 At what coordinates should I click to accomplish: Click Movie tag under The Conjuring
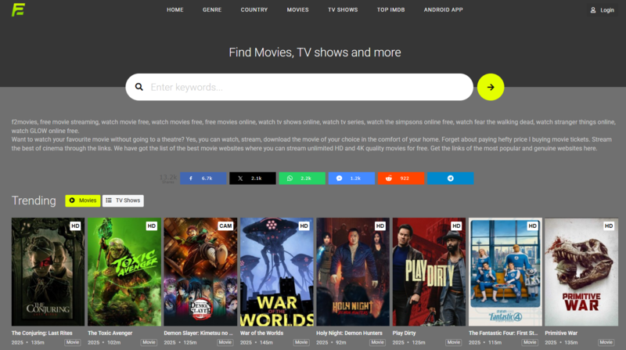(73, 342)
